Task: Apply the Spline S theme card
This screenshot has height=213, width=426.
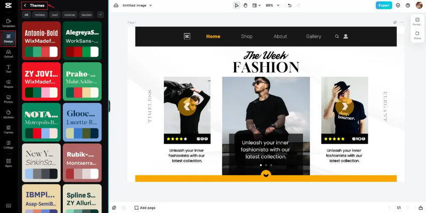Action: point(82,198)
